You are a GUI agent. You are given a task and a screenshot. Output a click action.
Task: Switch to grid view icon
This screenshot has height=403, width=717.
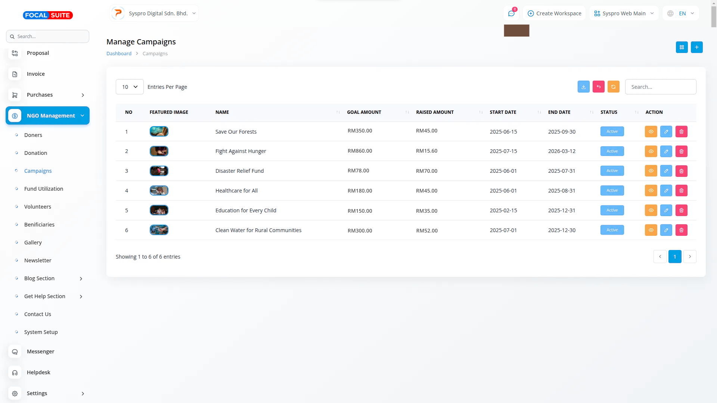682,47
